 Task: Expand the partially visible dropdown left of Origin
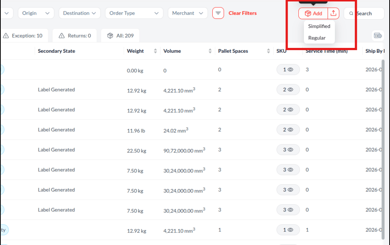coord(7,13)
